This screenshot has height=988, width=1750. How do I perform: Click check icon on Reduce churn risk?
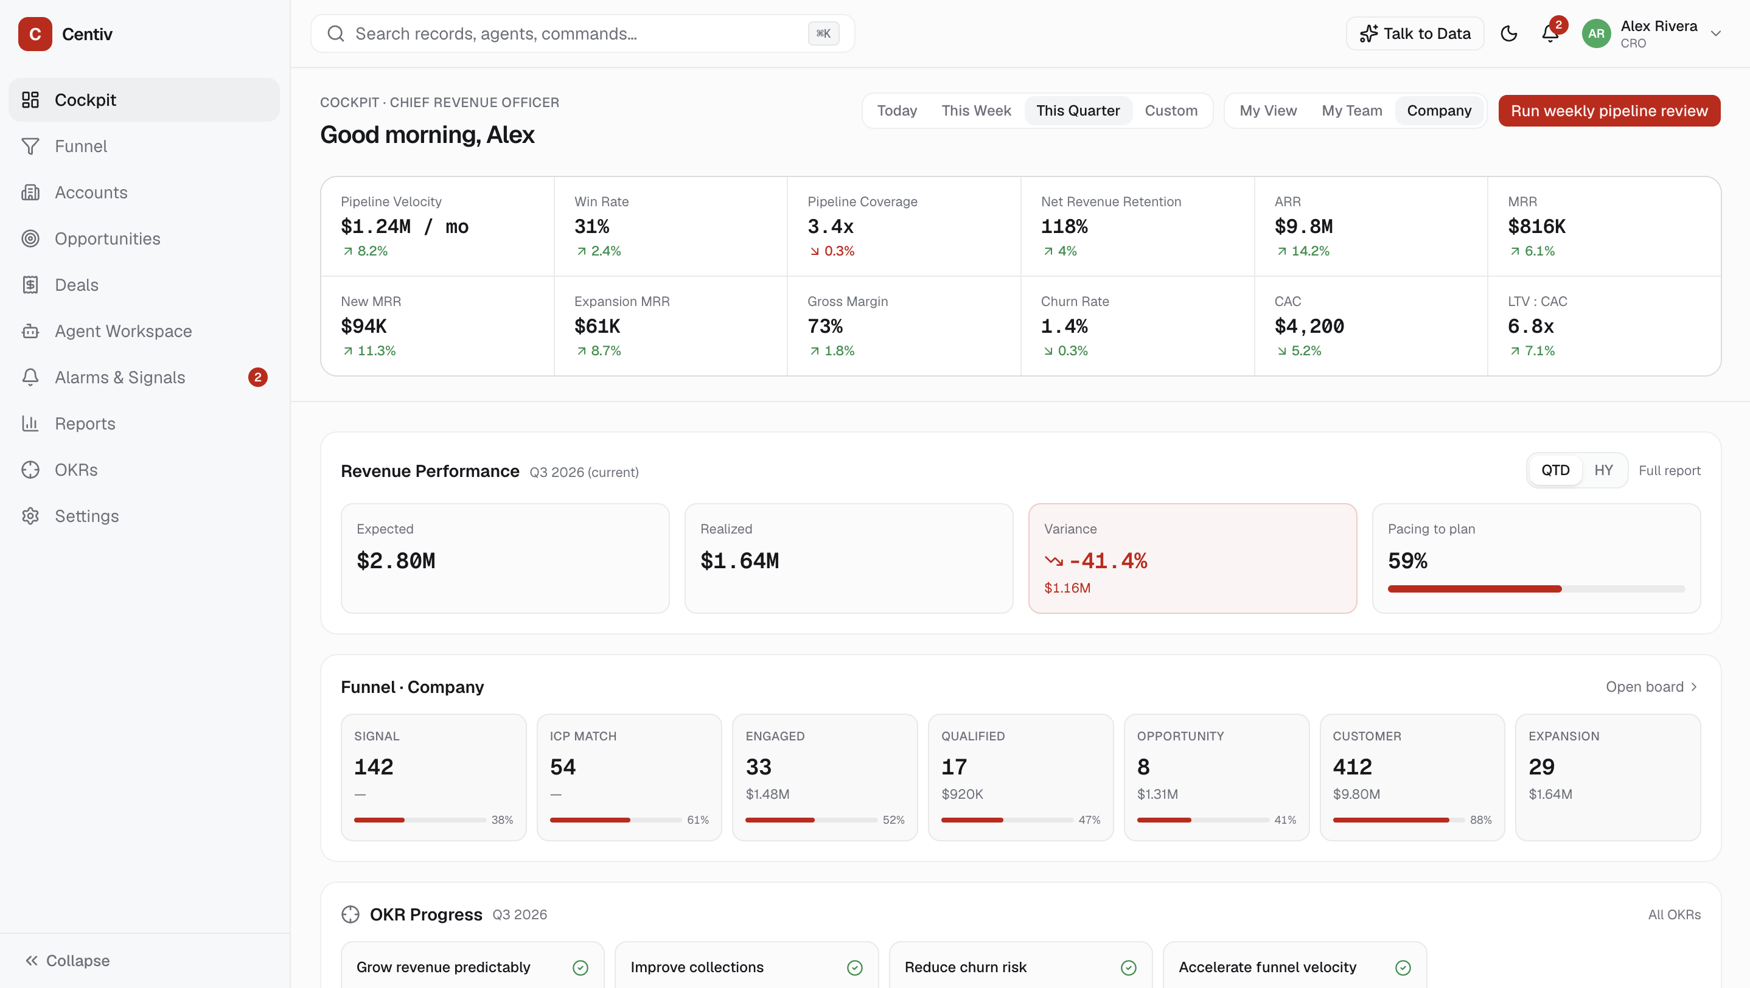pyautogui.click(x=1128, y=967)
